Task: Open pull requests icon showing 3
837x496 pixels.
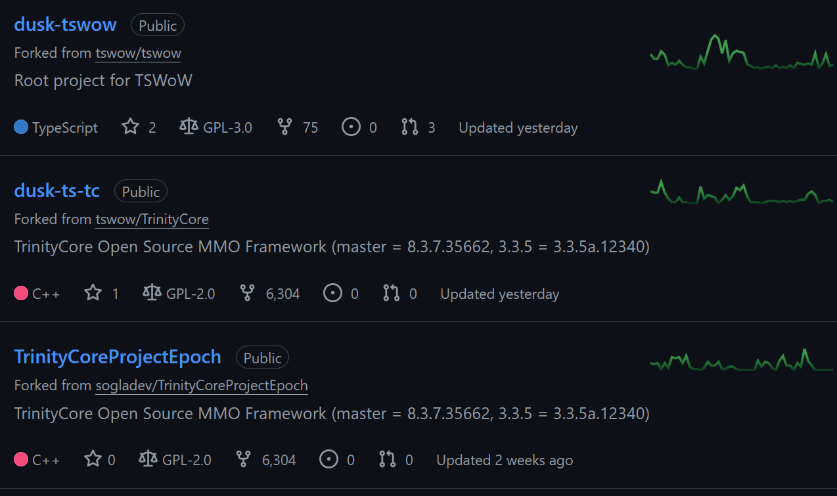Action: click(x=410, y=127)
